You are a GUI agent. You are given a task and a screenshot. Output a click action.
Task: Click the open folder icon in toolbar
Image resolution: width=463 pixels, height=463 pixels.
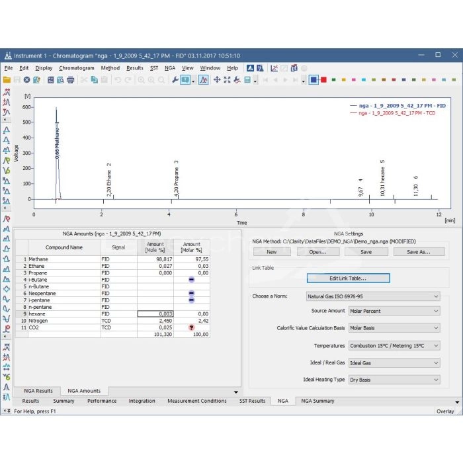(7, 80)
